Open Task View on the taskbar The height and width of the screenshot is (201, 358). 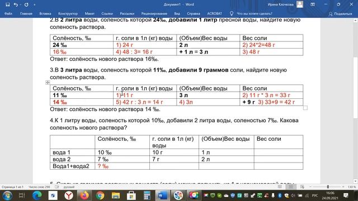(22, 195)
